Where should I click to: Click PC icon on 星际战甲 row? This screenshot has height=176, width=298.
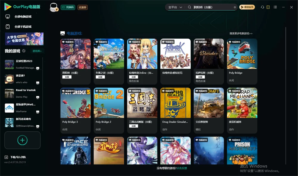click(38, 112)
